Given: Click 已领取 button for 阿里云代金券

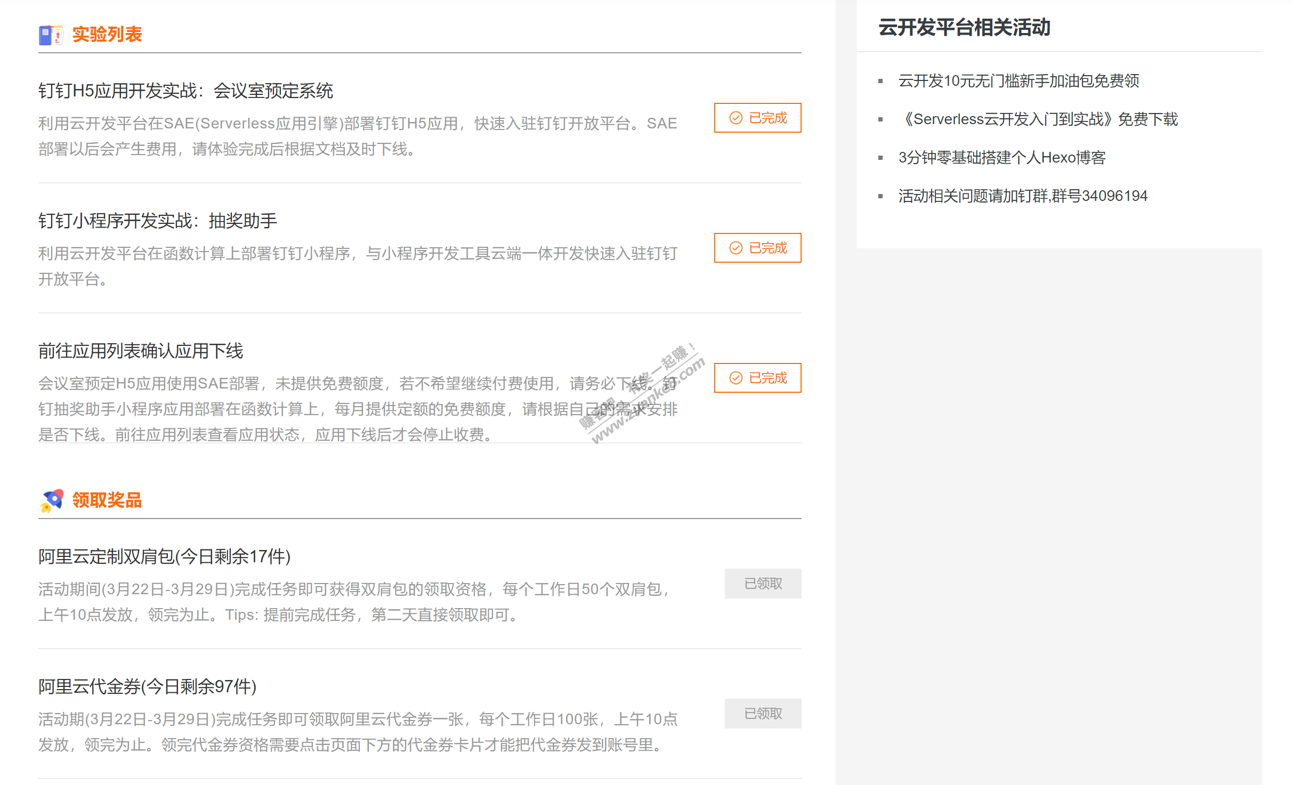Looking at the screenshot, I should 763,714.
